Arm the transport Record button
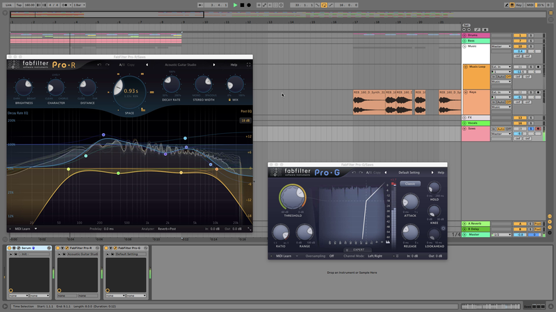 point(249,5)
